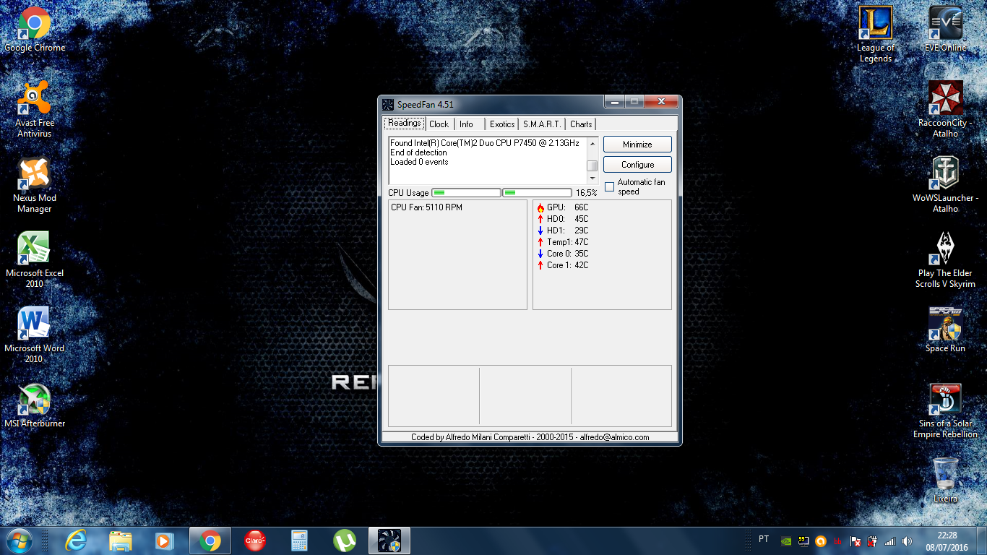
Task: Click the PT language indicator
Action: point(764,539)
